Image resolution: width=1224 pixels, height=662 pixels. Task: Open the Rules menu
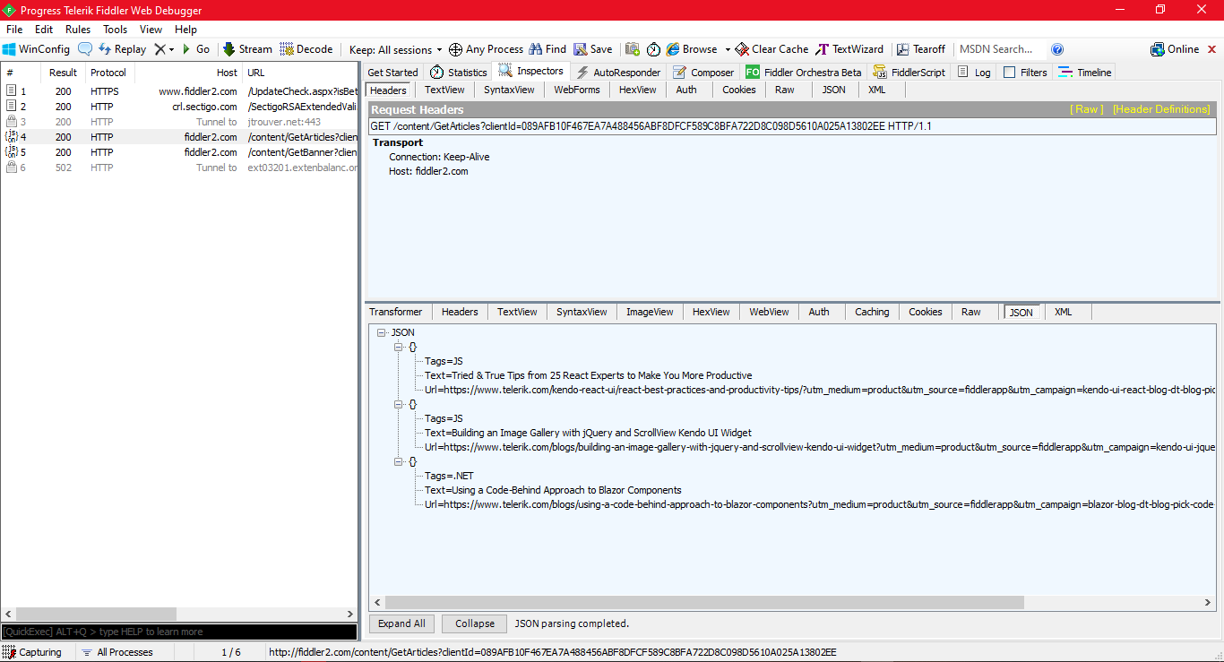[x=78, y=30]
